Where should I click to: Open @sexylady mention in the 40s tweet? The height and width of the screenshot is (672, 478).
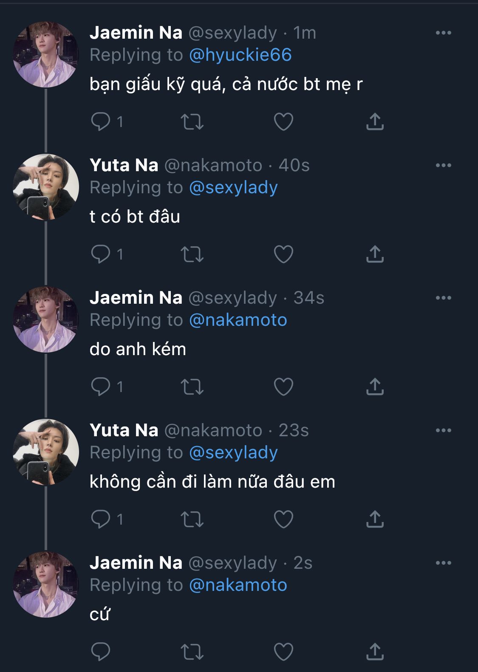(233, 188)
